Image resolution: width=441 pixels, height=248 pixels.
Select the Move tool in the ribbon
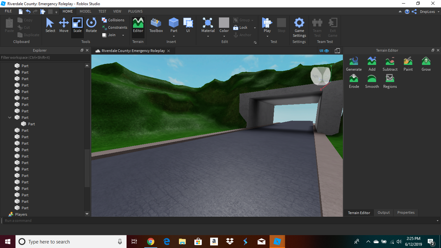click(x=64, y=26)
